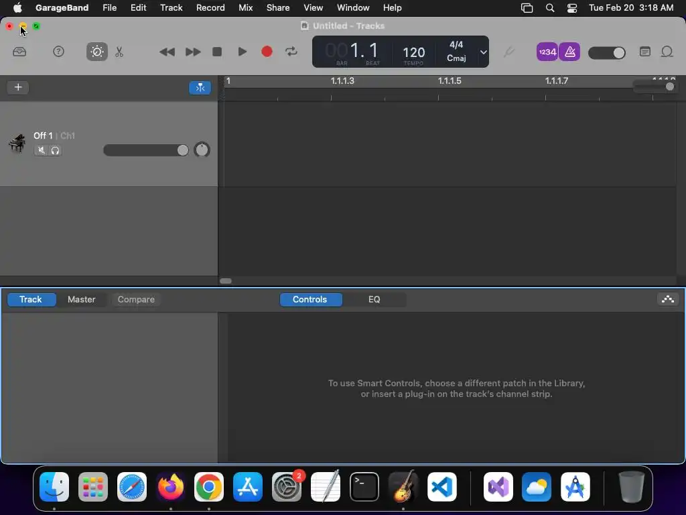Select the piano track icon
This screenshot has height=515, width=686.
tap(17, 144)
